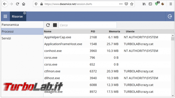Click the cookie extension icon
This screenshot has height=98, width=175.
[x=163, y=4]
